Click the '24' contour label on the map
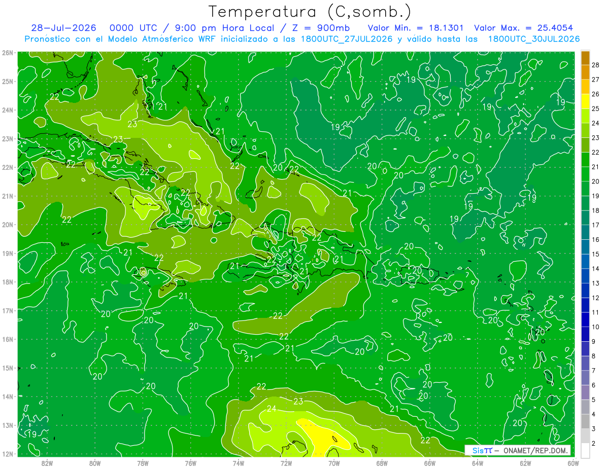This screenshot has width=609, height=470. point(272,409)
